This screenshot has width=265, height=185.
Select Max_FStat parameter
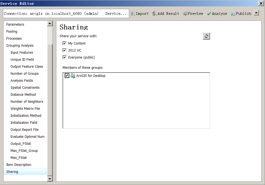[19, 158]
